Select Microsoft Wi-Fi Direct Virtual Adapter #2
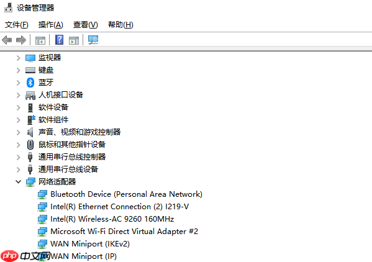Image resolution: width=372 pixels, height=262 pixels. point(124,231)
